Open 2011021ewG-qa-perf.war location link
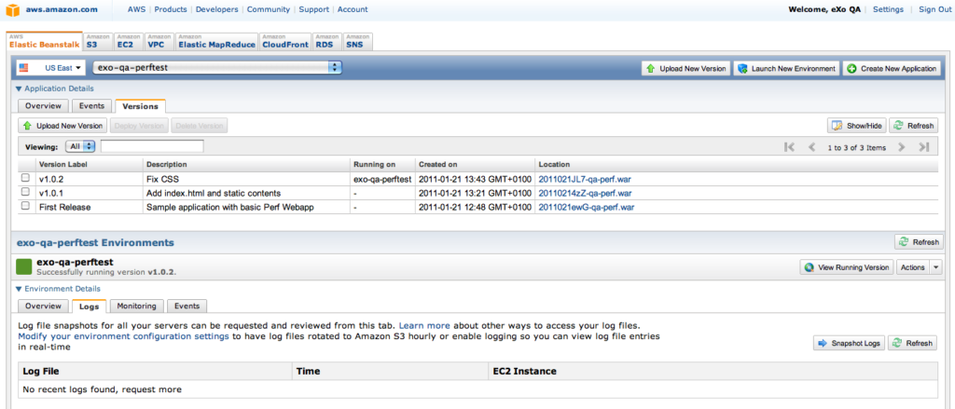The width and height of the screenshot is (955, 409). (x=587, y=207)
